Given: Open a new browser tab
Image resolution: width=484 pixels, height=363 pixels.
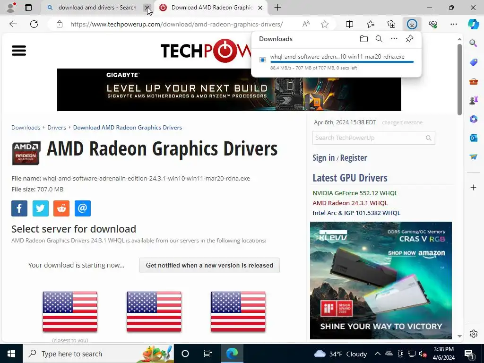Looking at the screenshot, I should [x=277, y=8].
